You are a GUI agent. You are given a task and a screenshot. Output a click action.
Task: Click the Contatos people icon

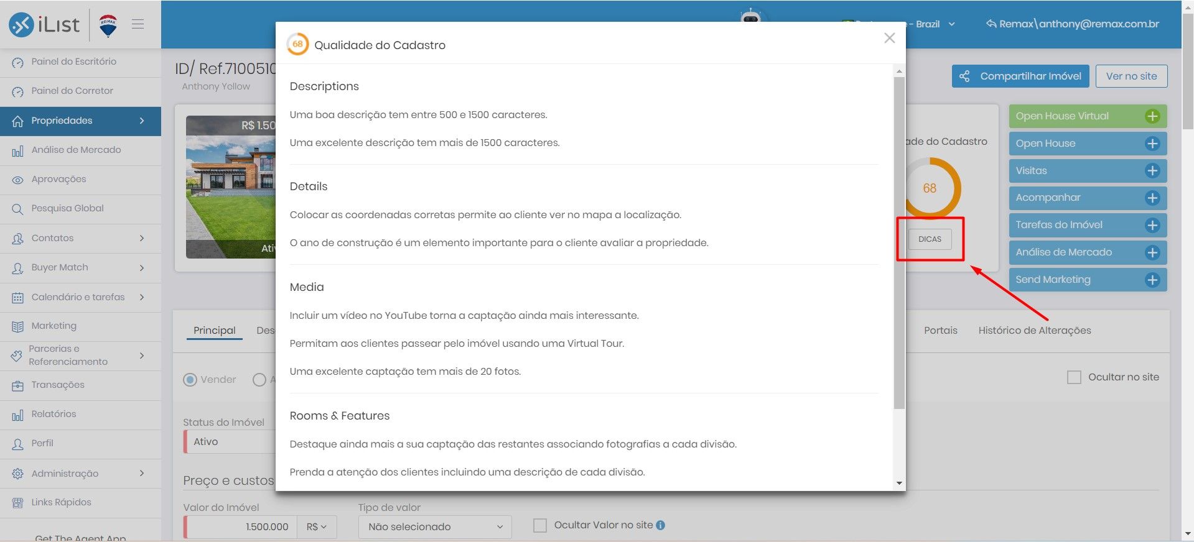[x=17, y=238]
